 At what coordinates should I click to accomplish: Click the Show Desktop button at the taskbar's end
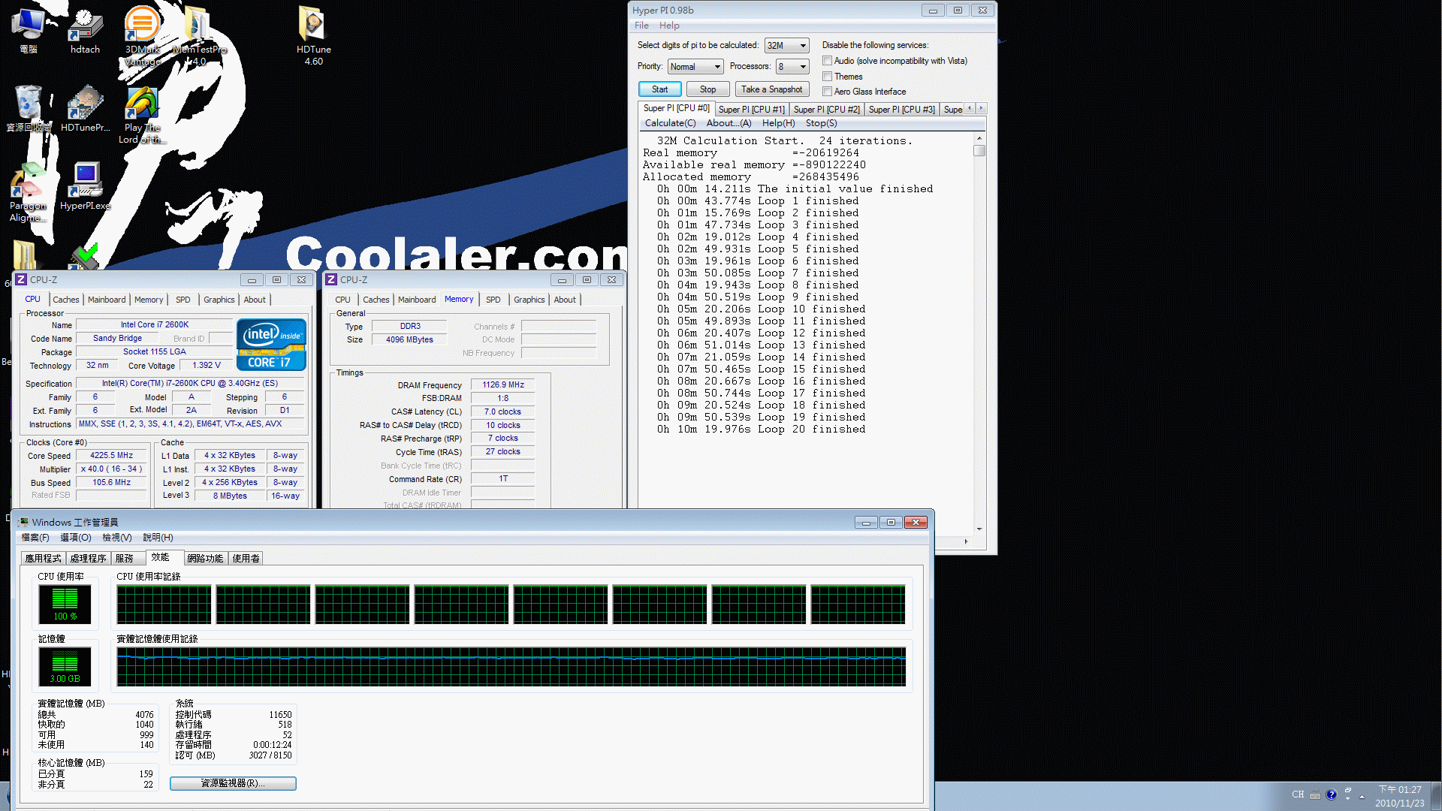point(1436,796)
